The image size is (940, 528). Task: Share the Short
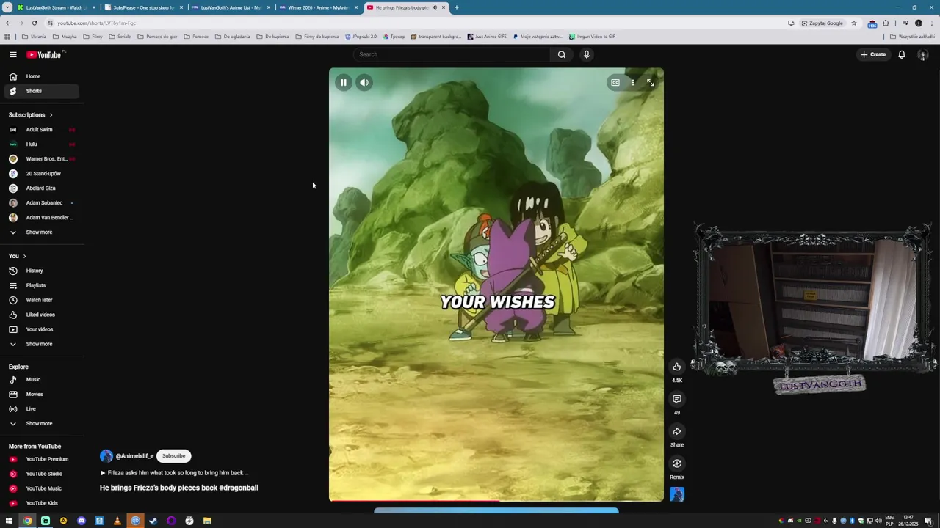(677, 431)
